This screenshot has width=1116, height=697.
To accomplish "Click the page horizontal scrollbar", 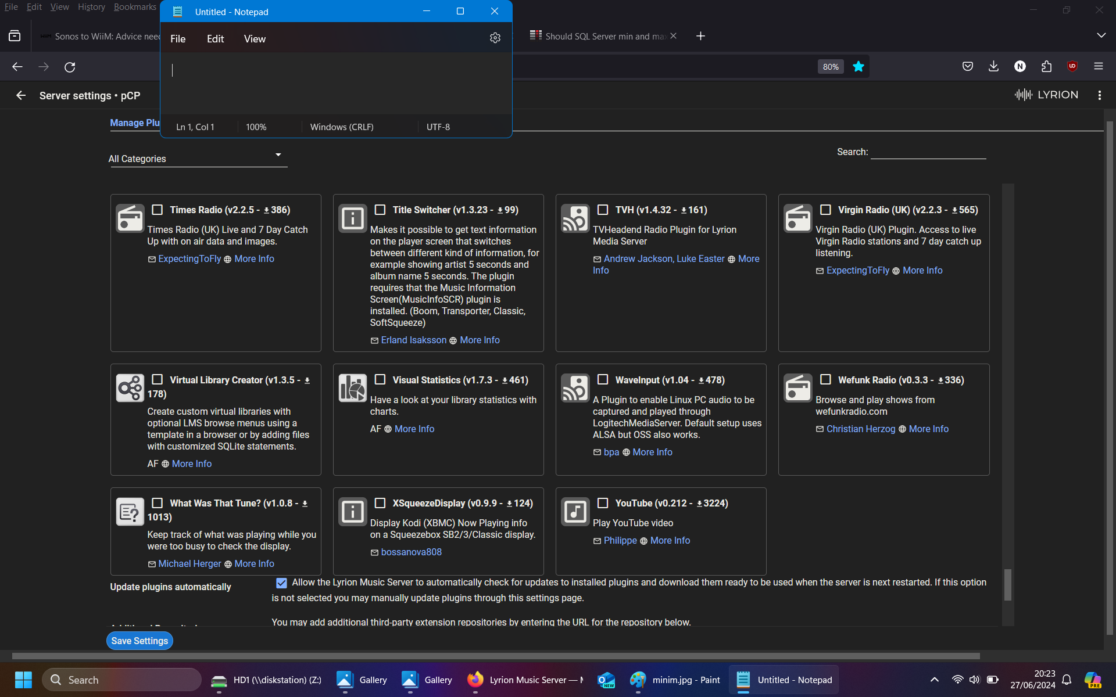I will click(x=496, y=656).
